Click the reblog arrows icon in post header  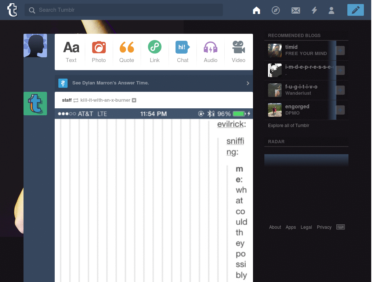tap(76, 101)
